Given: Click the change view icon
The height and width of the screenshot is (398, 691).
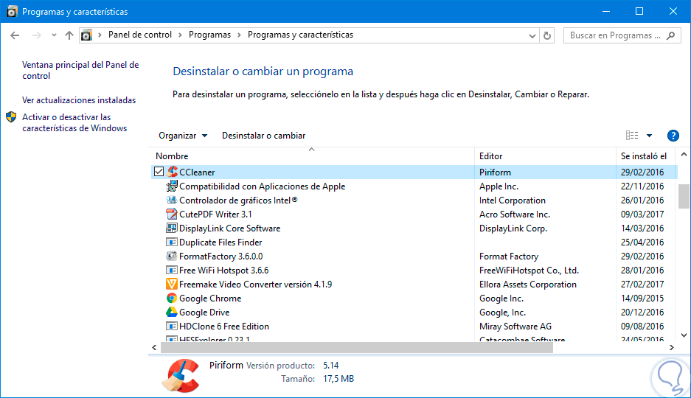Looking at the screenshot, I should click(x=632, y=135).
